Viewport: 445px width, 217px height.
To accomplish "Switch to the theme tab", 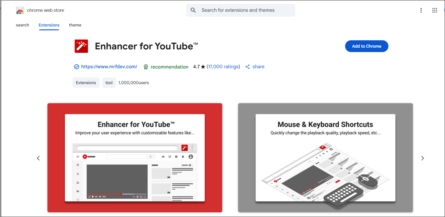I will 75,25.
